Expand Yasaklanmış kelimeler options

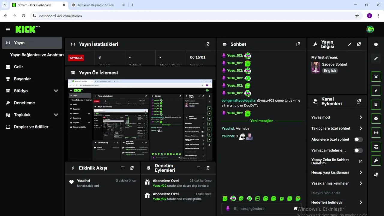tap(361, 183)
